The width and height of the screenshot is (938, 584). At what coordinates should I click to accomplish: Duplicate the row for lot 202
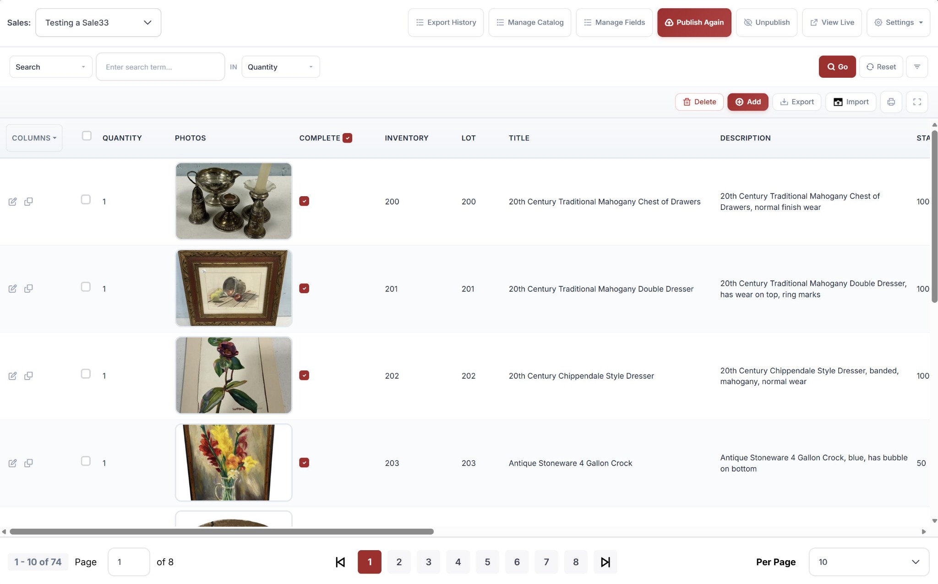click(x=28, y=376)
